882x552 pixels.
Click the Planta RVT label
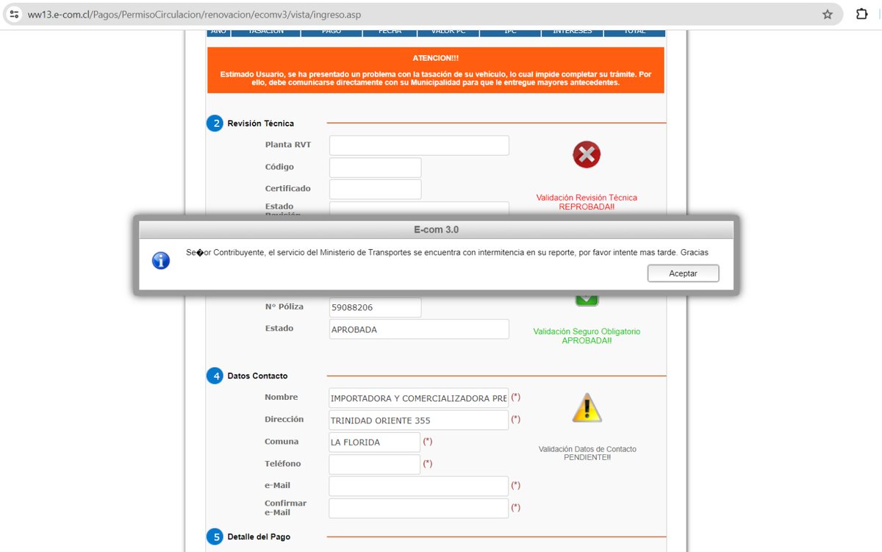coord(288,145)
